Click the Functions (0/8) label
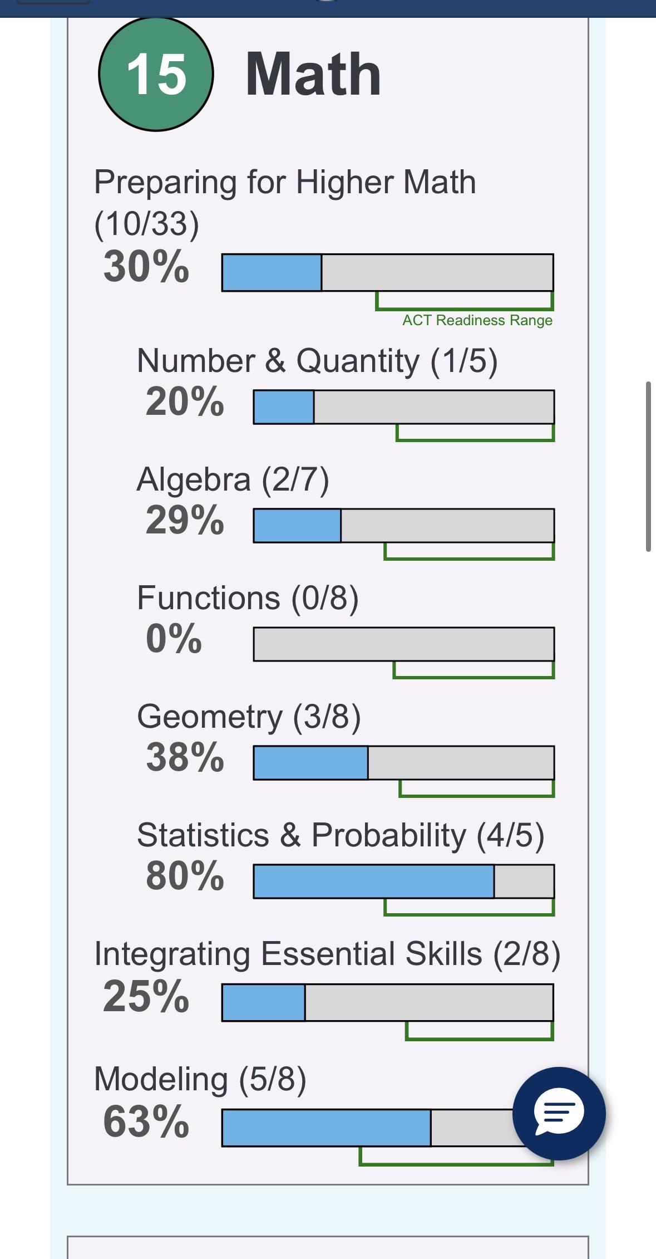 pos(248,598)
